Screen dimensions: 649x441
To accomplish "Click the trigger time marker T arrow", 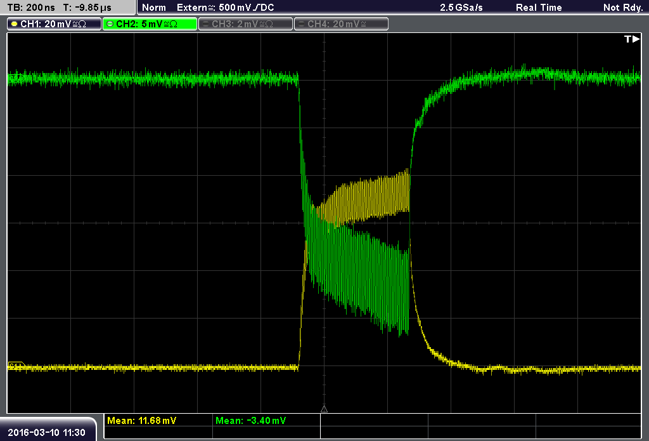I will pos(632,39).
